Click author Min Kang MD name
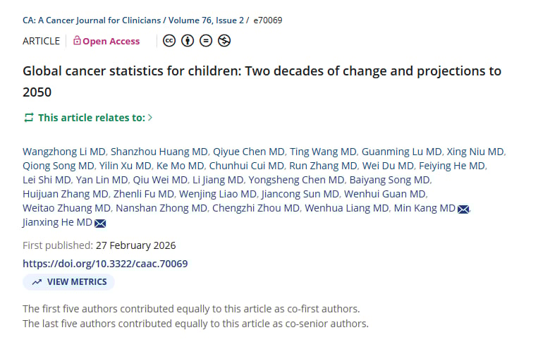The height and width of the screenshot is (342, 550). 424,208
